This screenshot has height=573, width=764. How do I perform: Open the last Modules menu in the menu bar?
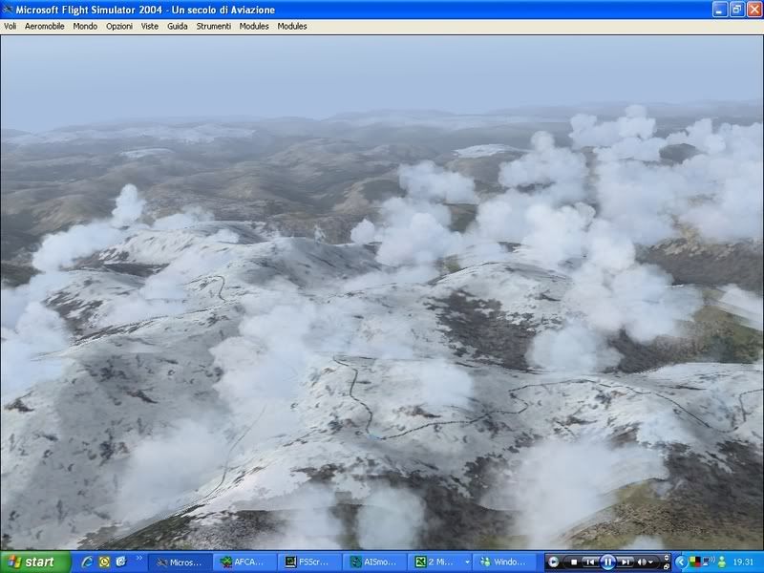(x=292, y=27)
